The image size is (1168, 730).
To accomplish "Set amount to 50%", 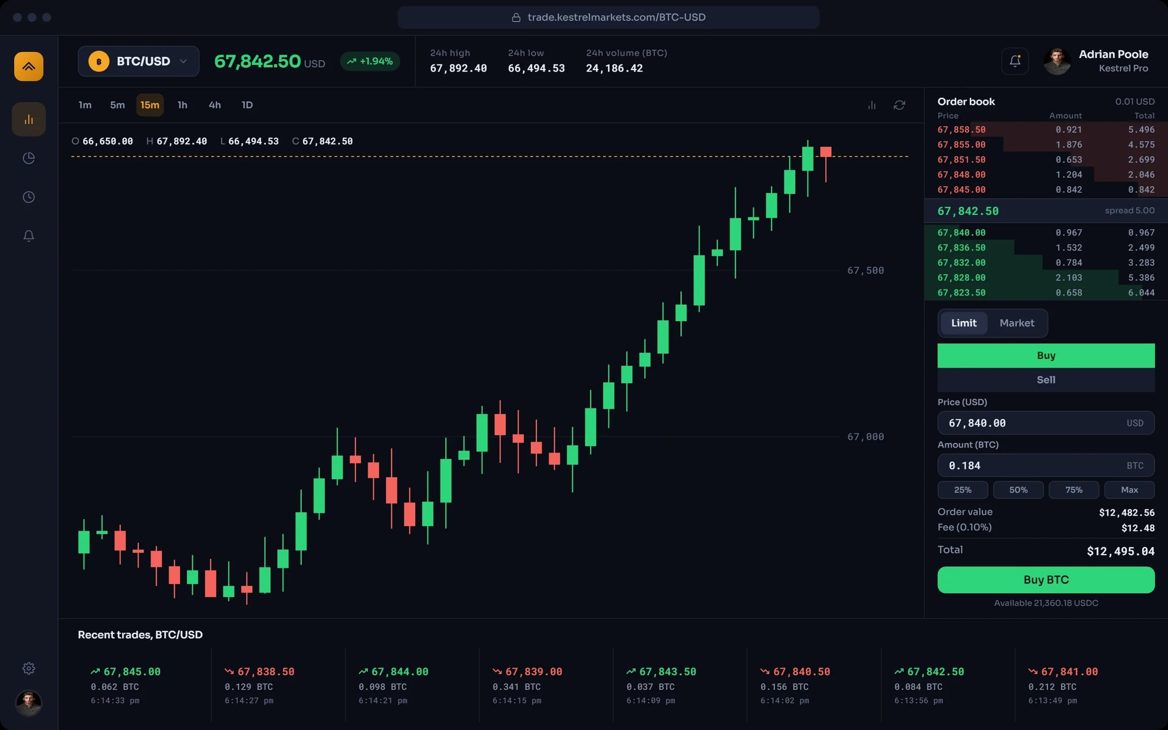I will coord(1018,490).
